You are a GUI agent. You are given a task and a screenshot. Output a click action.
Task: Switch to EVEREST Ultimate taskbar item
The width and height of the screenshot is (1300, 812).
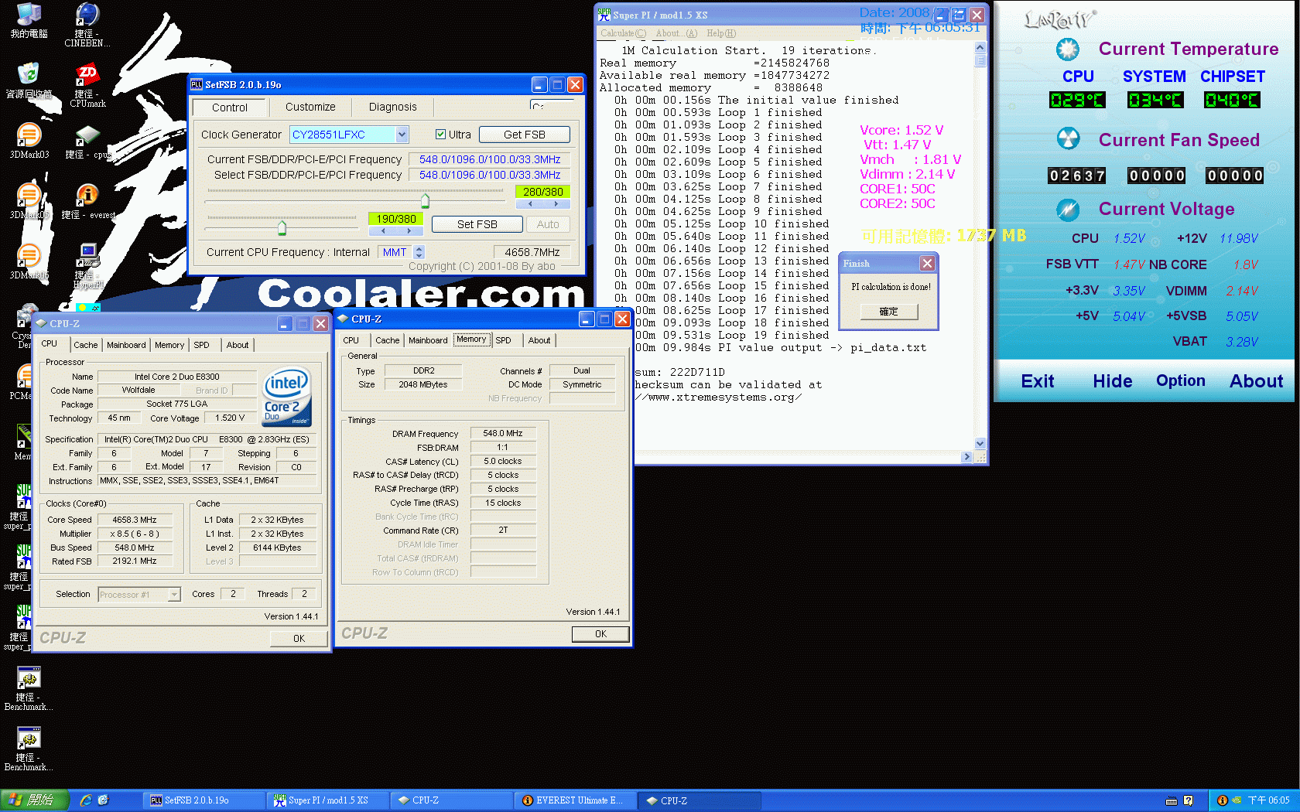tap(576, 800)
